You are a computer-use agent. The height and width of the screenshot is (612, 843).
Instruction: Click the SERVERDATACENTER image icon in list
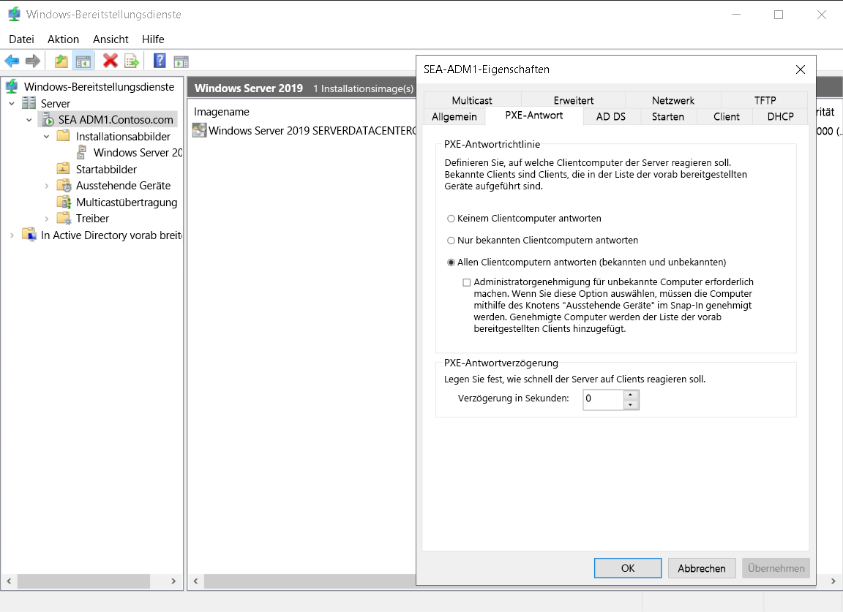[x=200, y=130]
